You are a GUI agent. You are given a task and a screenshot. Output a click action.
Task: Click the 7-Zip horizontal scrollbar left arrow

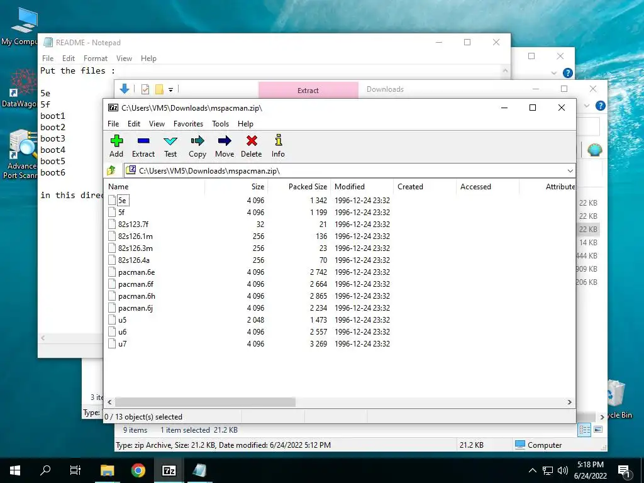tap(109, 402)
